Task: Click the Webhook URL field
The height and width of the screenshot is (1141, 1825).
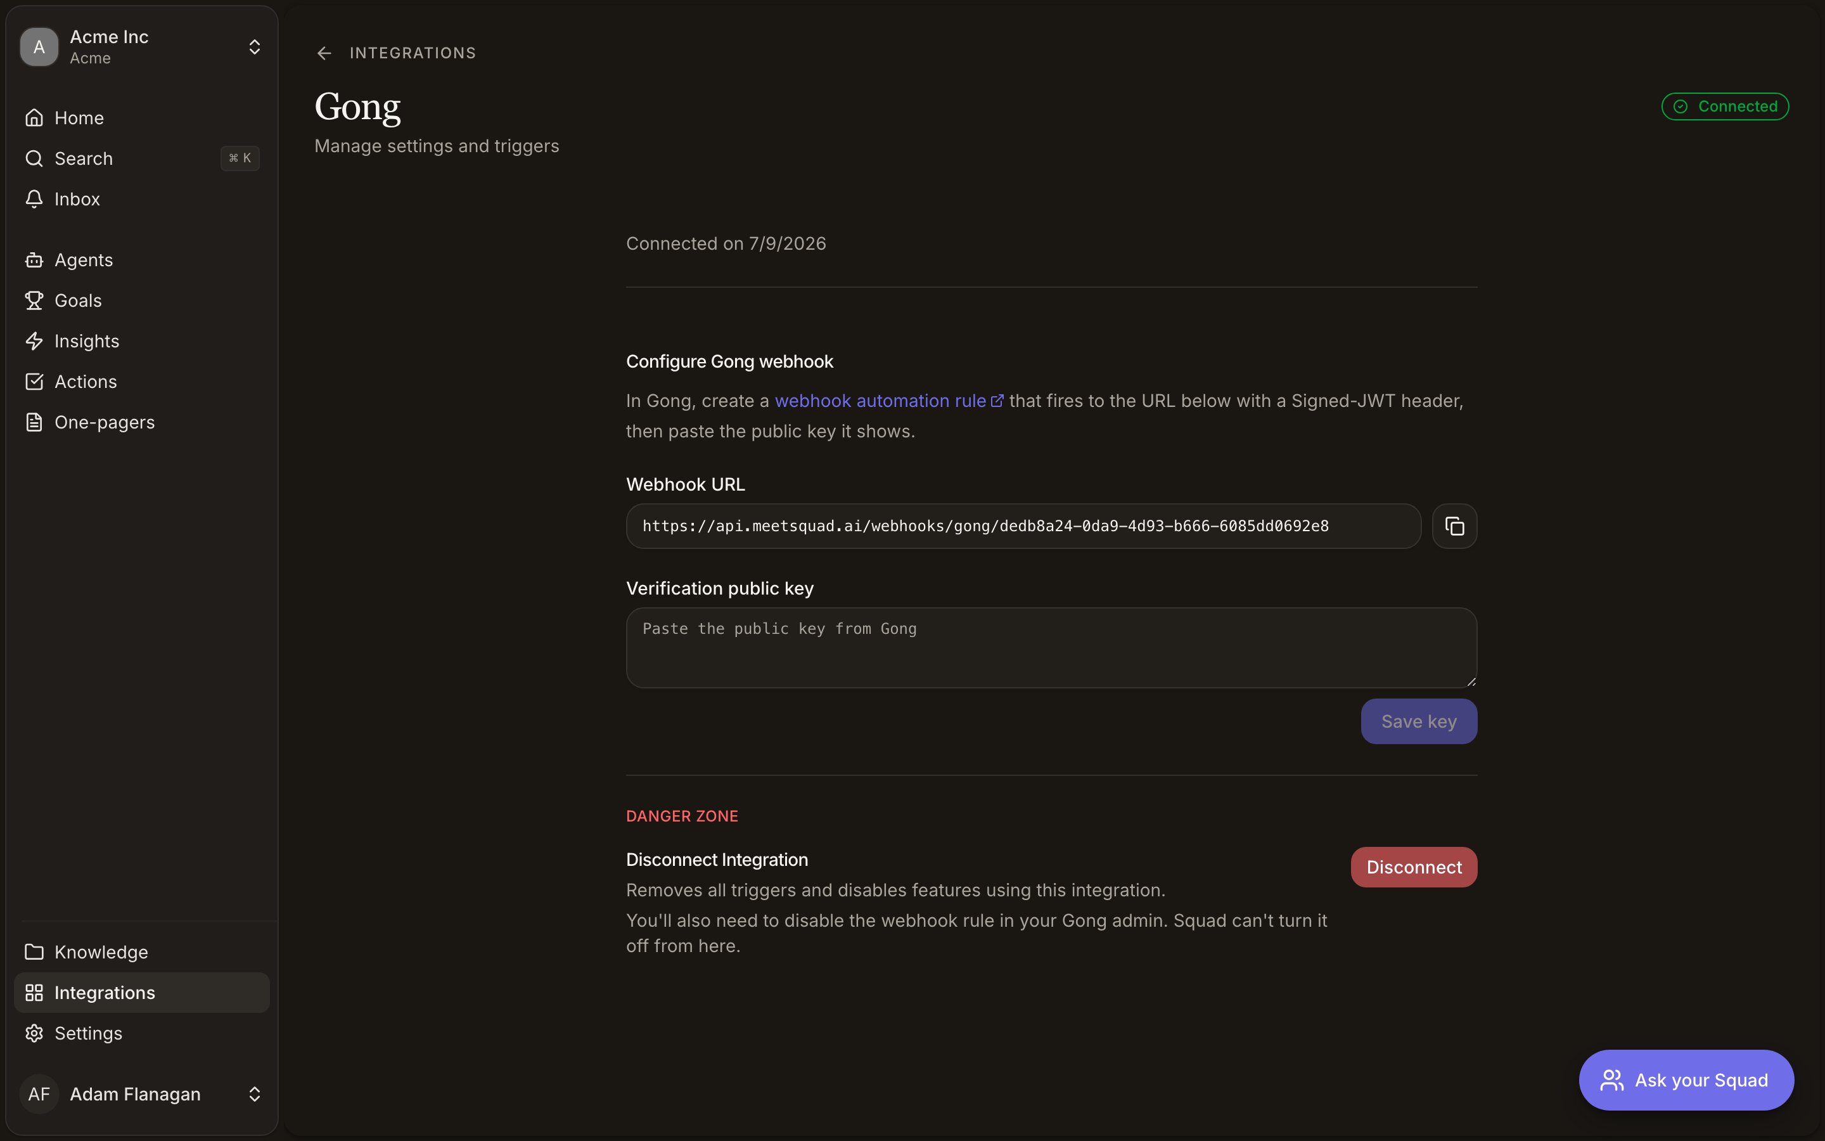Action: (x=1023, y=526)
